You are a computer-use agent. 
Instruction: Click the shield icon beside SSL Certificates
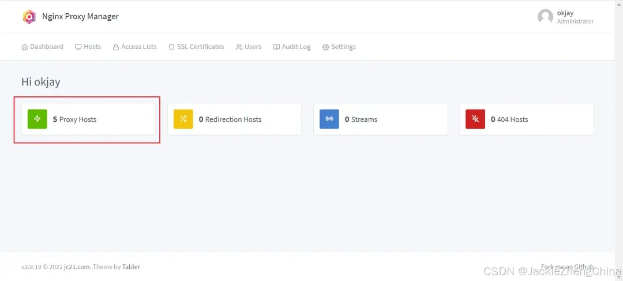click(172, 47)
